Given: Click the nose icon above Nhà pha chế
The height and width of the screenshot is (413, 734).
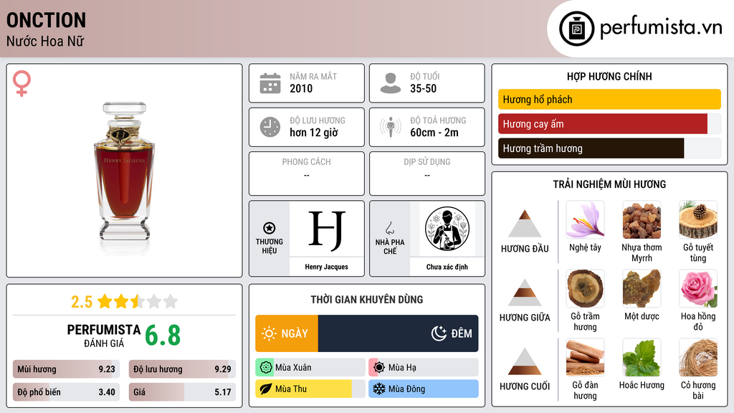Looking at the screenshot, I should [389, 228].
